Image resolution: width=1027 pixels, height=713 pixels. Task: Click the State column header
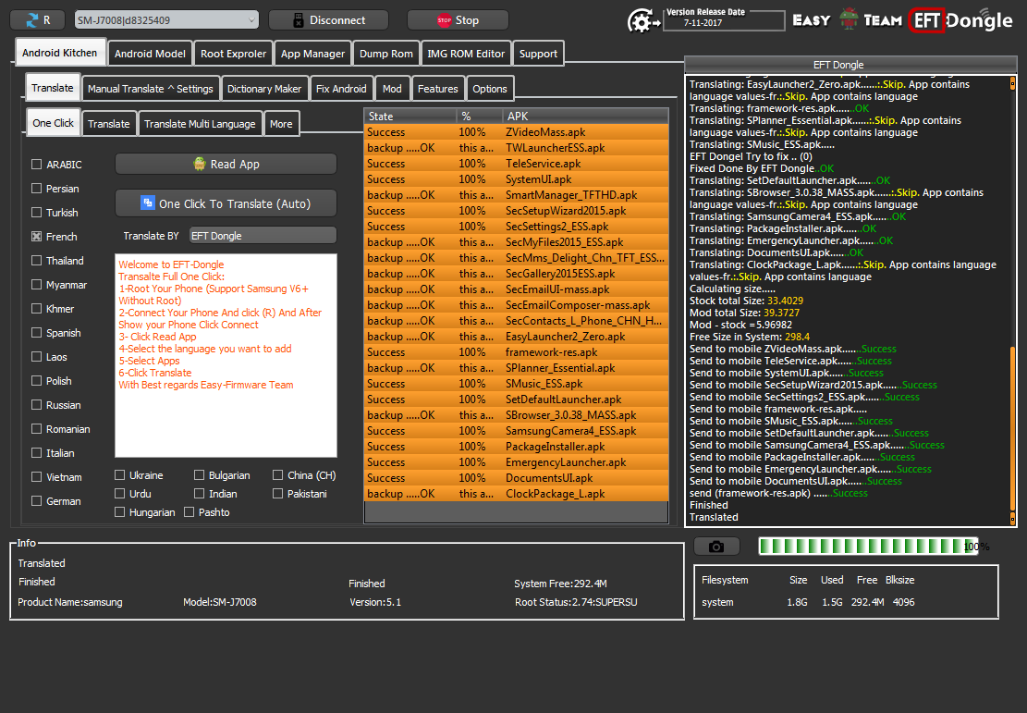(x=410, y=117)
